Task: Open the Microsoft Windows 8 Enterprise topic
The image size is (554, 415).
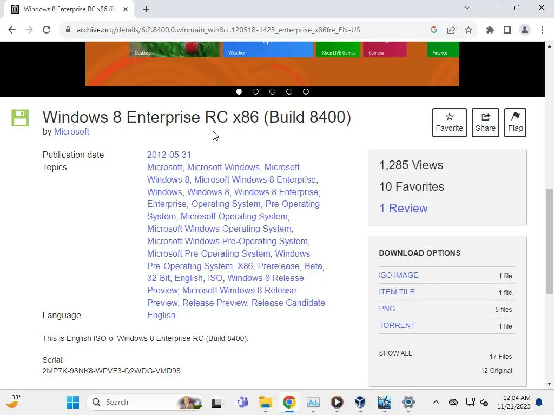Action: coord(255,179)
